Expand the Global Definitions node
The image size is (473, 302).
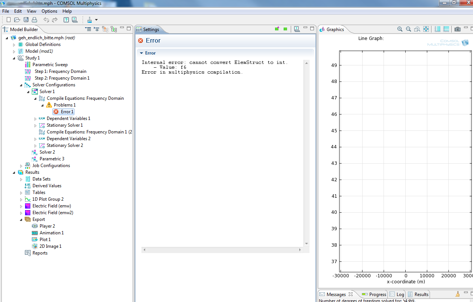(14, 44)
